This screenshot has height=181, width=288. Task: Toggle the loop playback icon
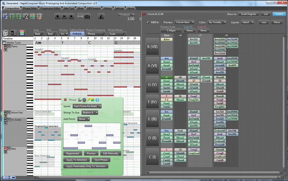(87, 17)
